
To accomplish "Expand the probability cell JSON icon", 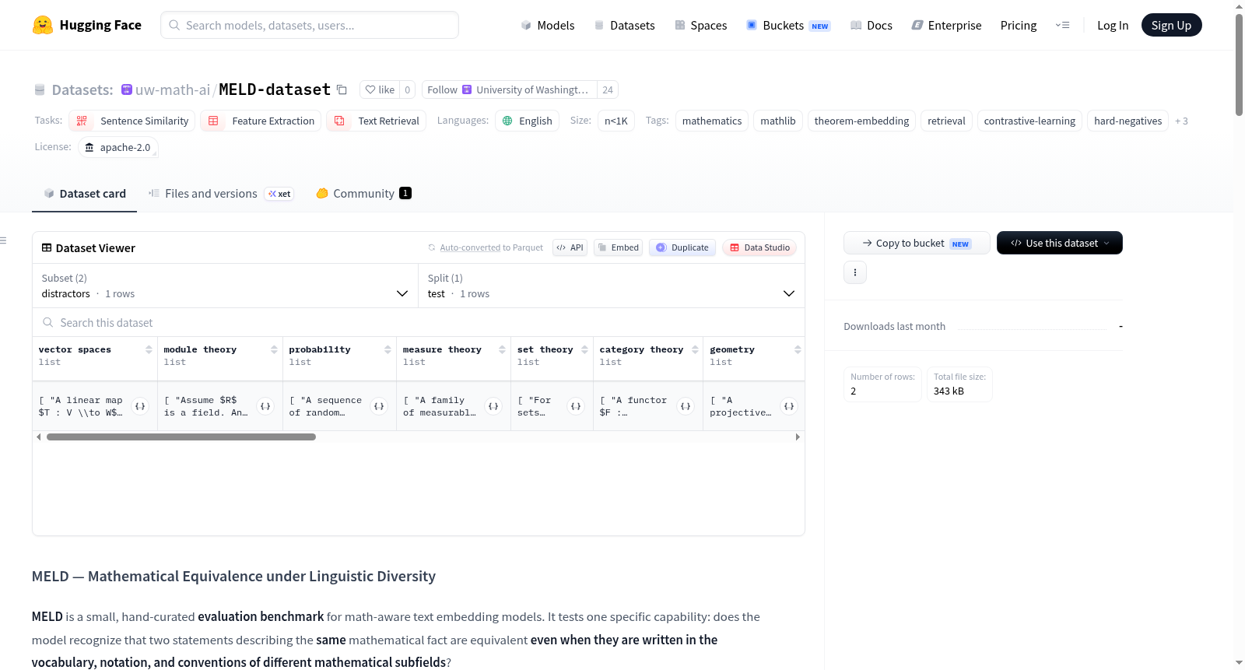I will 379,406.
